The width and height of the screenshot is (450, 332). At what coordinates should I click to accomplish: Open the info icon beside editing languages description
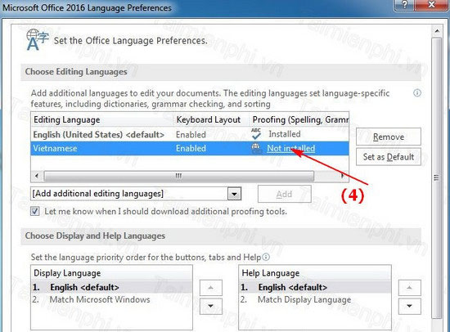[417, 93]
